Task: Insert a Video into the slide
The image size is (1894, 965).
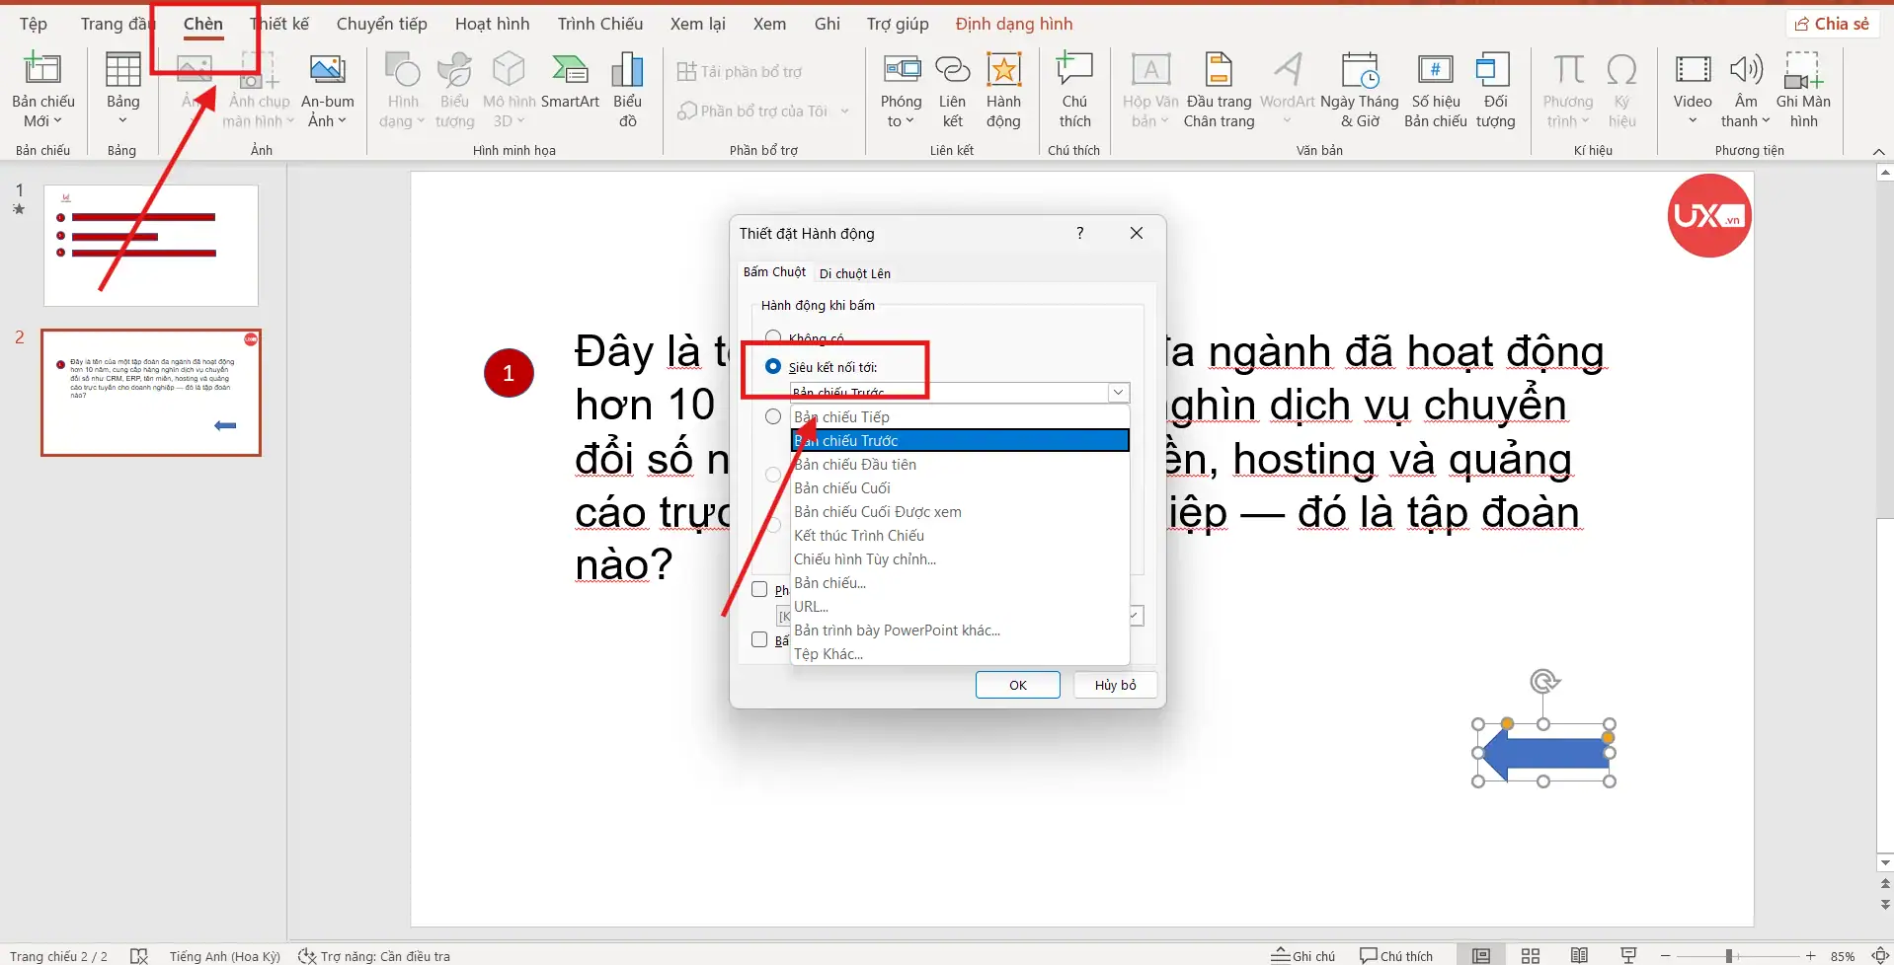Action: pos(1692,89)
